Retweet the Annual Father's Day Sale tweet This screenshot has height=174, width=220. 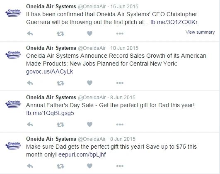pyautogui.click(x=60, y=125)
